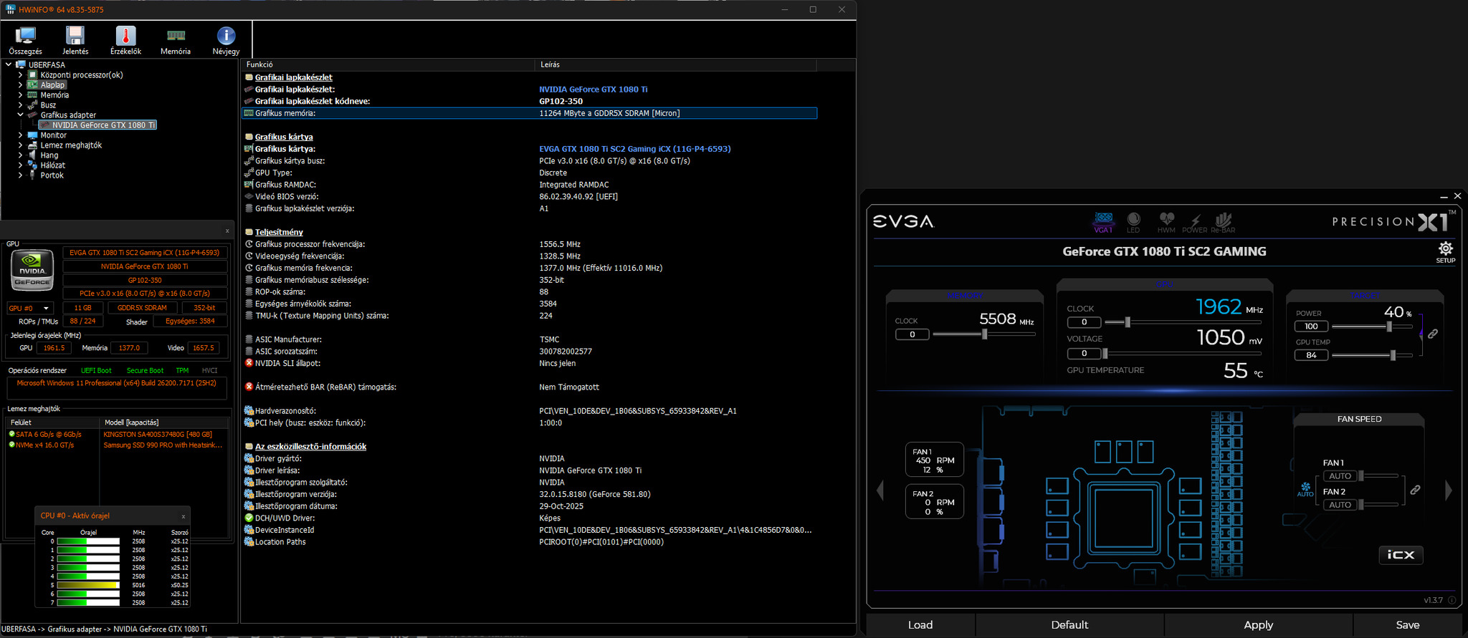The image size is (1468, 638).
Task: Toggle FAN 2 AUTO box
Action: tap(1340, 505)
